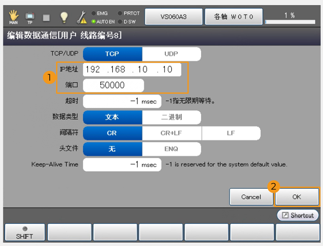Click the -1指无限期等待 note text
Screen dimensions: 323x246
pyautogui.click(x=190, y=101)
